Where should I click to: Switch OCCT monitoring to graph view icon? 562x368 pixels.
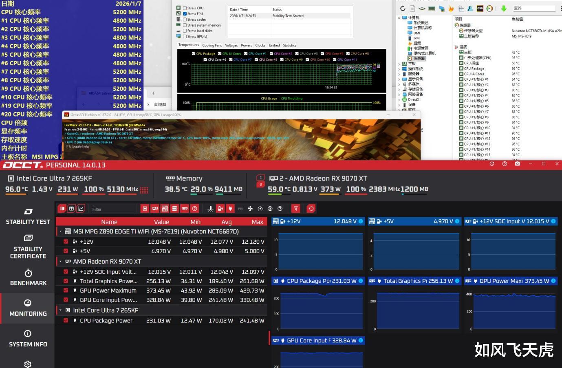[x=81, y=209]
